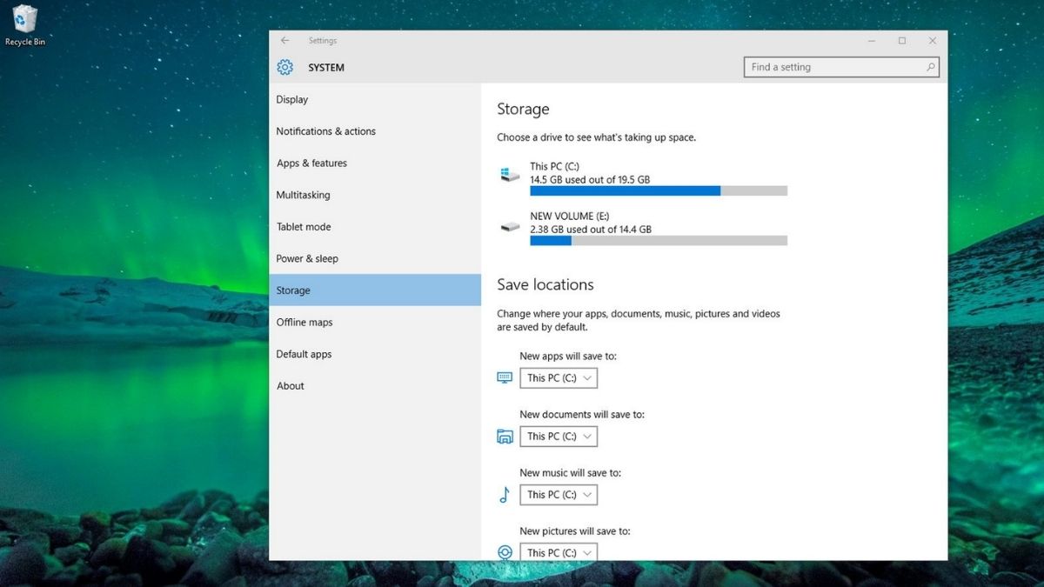Click the music note icon
Image resolution: width=1044 pixels, height=587 pixels.
click(x=505, y=495)
